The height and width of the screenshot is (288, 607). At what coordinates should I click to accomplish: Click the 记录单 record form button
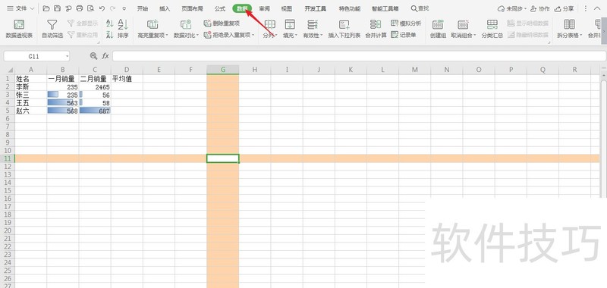click(404, 35)
